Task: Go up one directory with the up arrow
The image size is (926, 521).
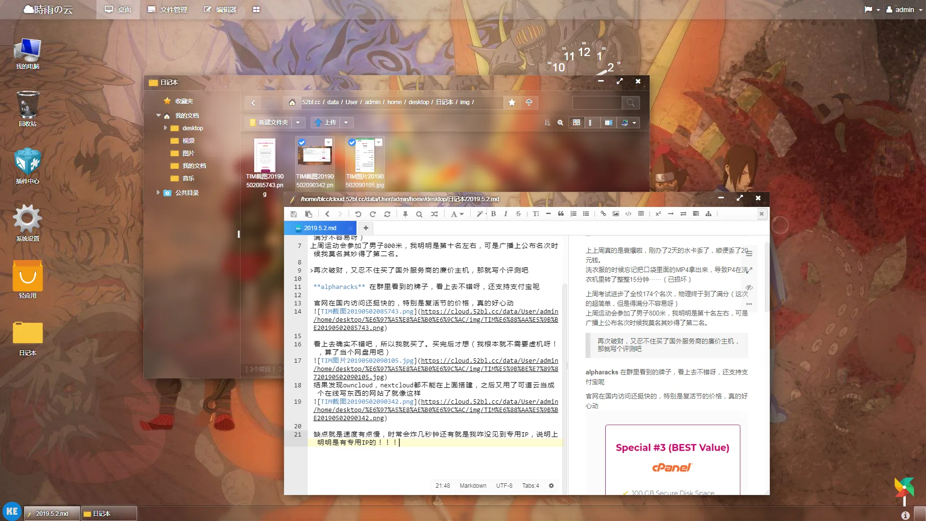Action: pos(529,102)
